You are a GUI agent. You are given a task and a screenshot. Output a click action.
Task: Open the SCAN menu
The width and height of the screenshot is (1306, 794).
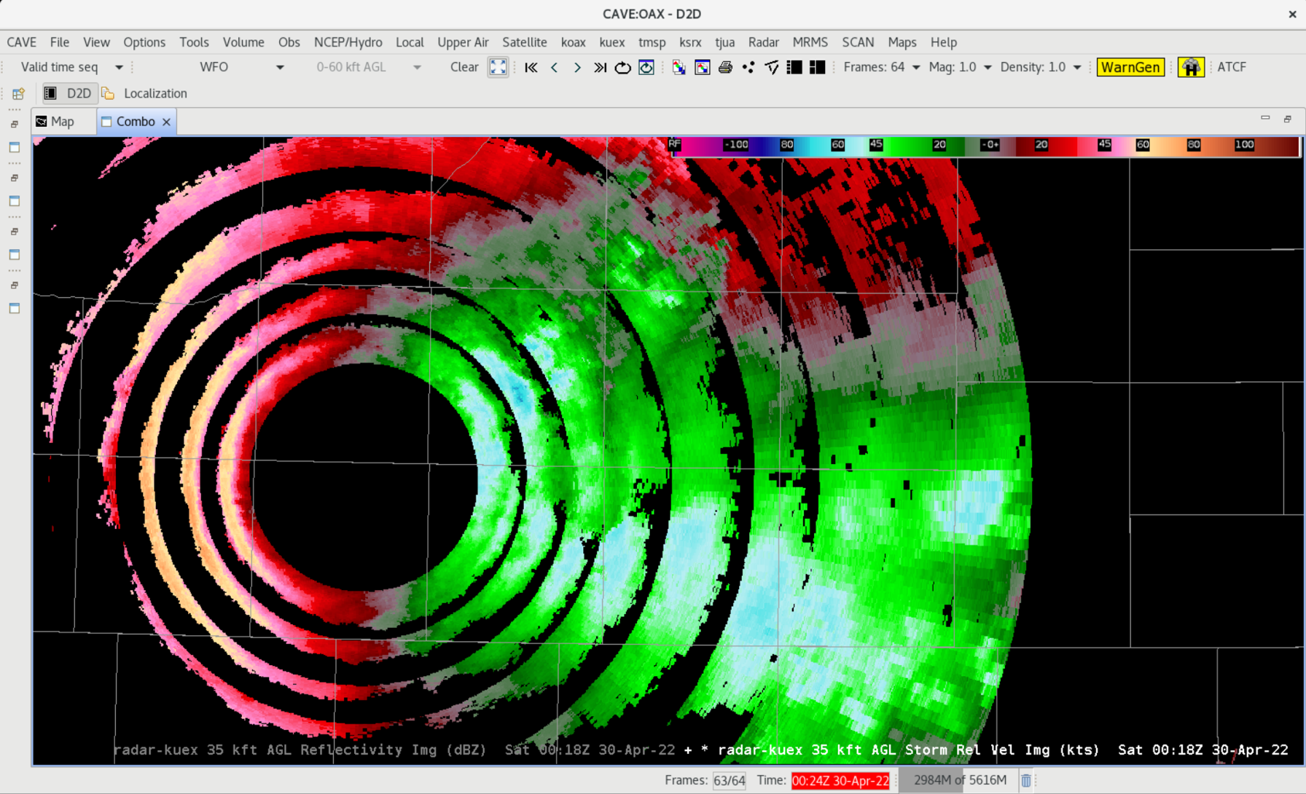pyautogui.click(x=858, y=42)
